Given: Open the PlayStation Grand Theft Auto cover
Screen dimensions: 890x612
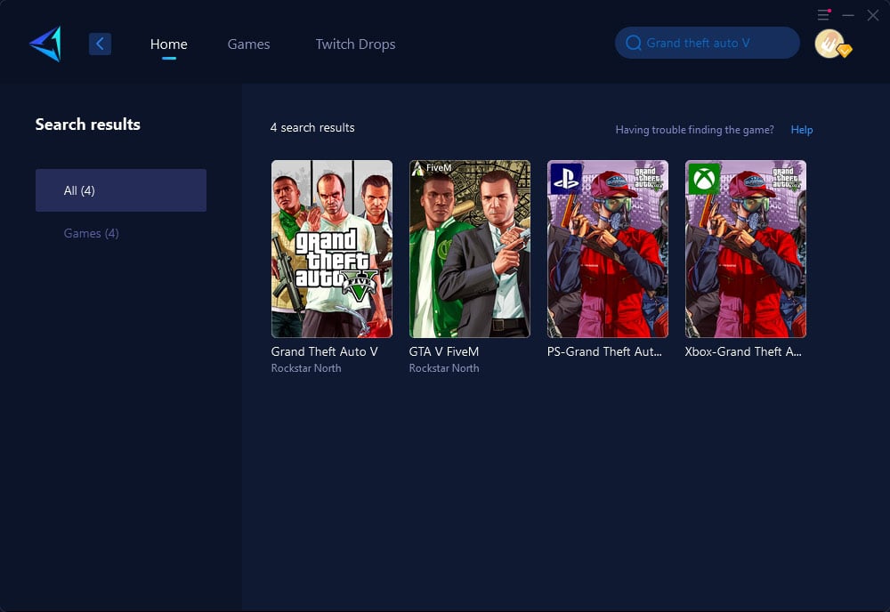Looking at the screenshot, I should [608, 249].
